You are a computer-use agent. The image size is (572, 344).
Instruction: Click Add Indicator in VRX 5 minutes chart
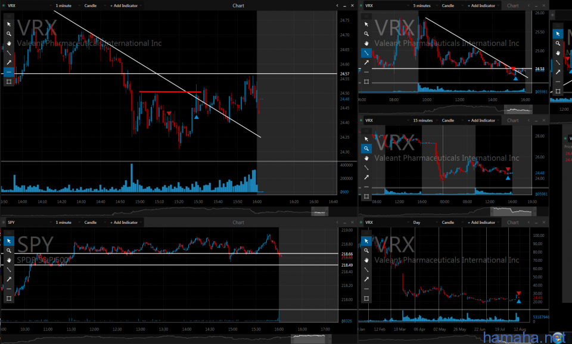pyautogui.click(x=483, y=5)
